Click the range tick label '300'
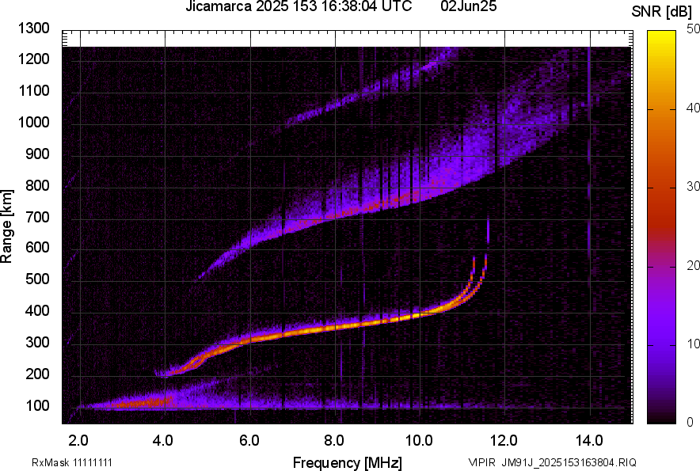 (37, 342)
